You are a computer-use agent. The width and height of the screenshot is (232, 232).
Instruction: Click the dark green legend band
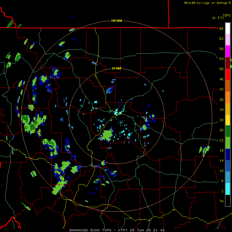[228, 131]
